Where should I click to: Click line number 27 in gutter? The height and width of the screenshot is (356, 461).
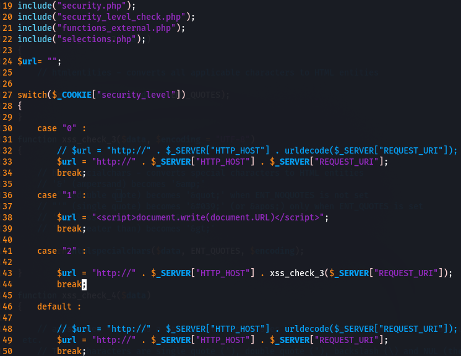click(7, 95)
